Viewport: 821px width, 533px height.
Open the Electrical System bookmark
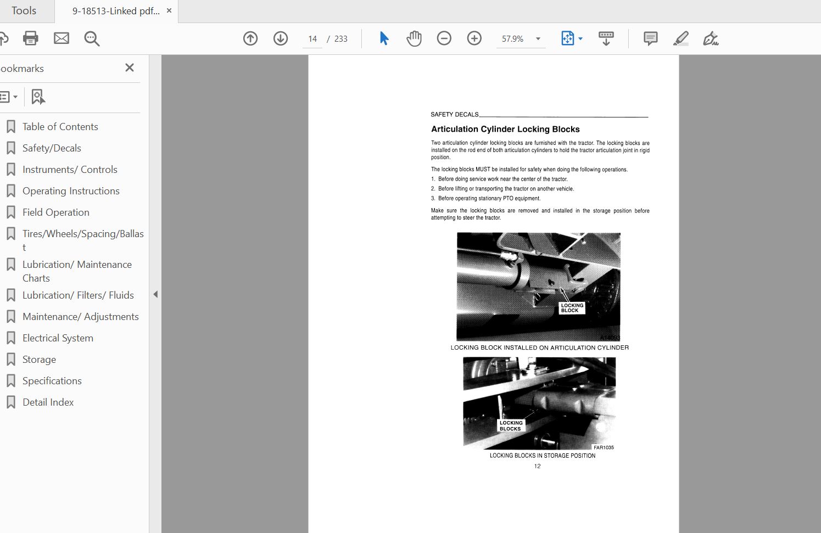58,338
